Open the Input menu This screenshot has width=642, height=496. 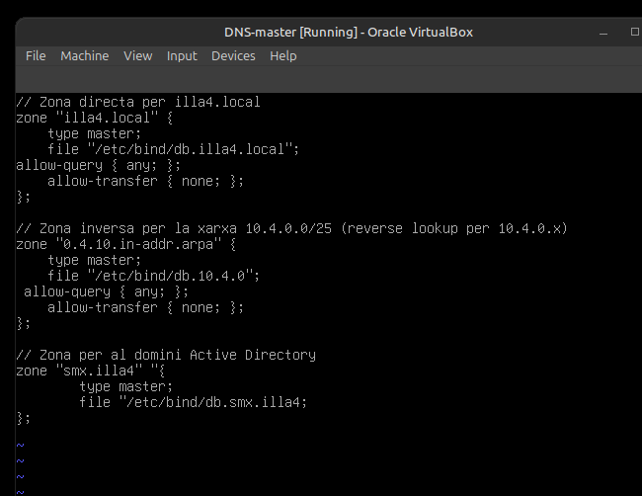click(x=182, y=56)
